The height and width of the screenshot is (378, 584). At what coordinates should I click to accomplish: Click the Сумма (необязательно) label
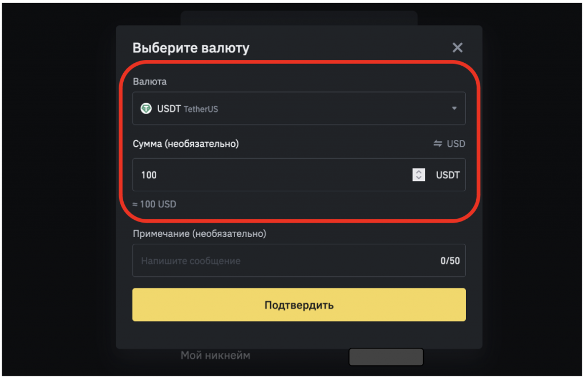click(185, 144)
